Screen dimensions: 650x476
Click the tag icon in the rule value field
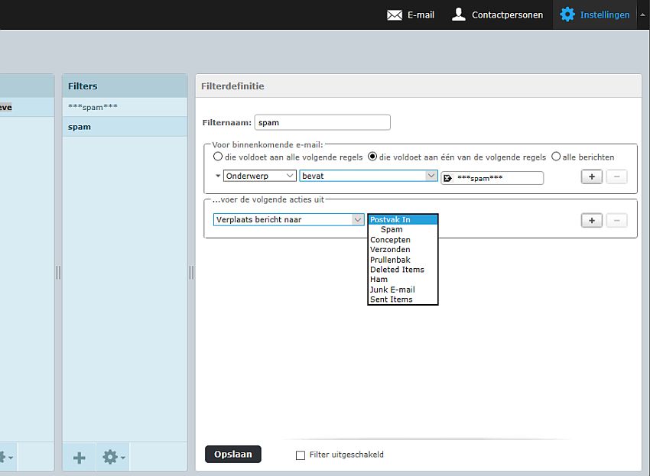(x=448, y=178)
